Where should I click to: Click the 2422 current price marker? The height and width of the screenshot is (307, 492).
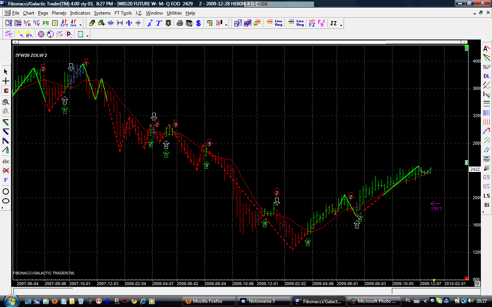click(475, 169)
